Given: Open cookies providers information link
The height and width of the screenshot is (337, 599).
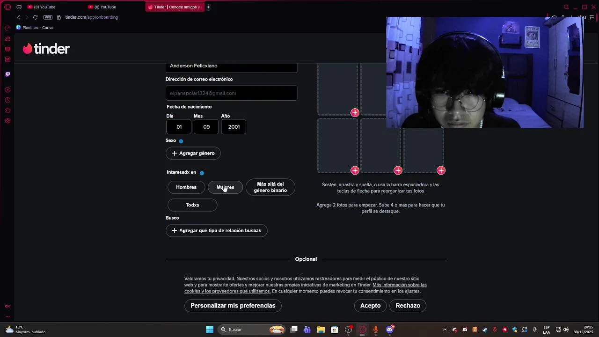Looking at the screenshot, I should pos(306,288).
